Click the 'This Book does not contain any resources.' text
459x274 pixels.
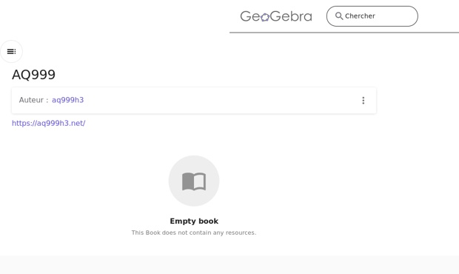[194, 233]
